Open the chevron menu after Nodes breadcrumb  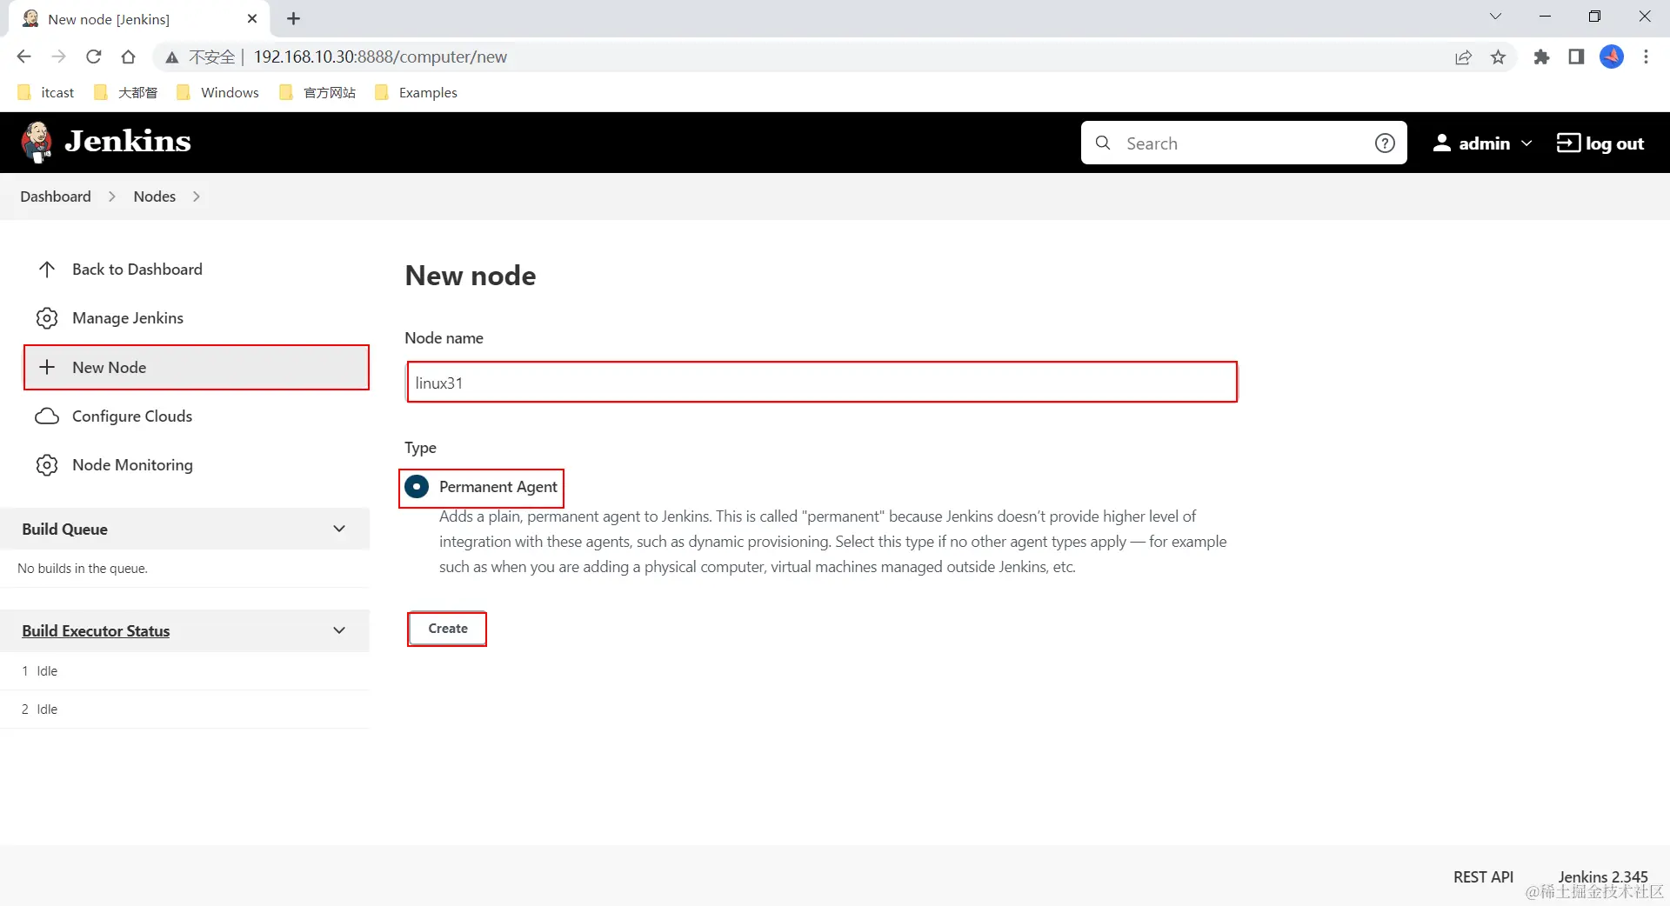[x=197, y=197]
